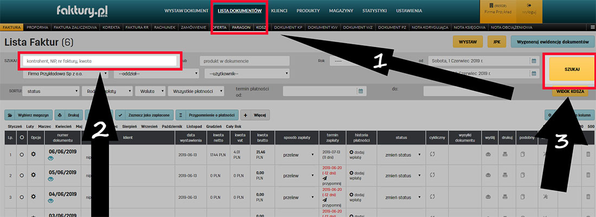
Task: Expand the 'zmień status' dropdown in row 1
Action: (400, 155)
